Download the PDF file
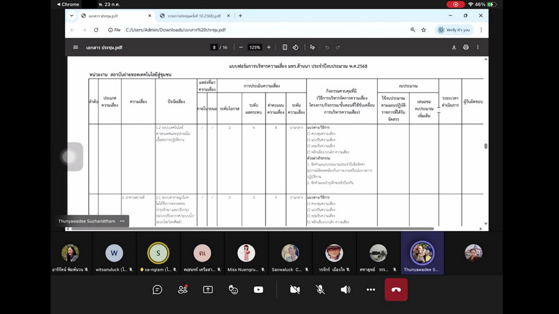559x314 pixels. coord(454,47)
